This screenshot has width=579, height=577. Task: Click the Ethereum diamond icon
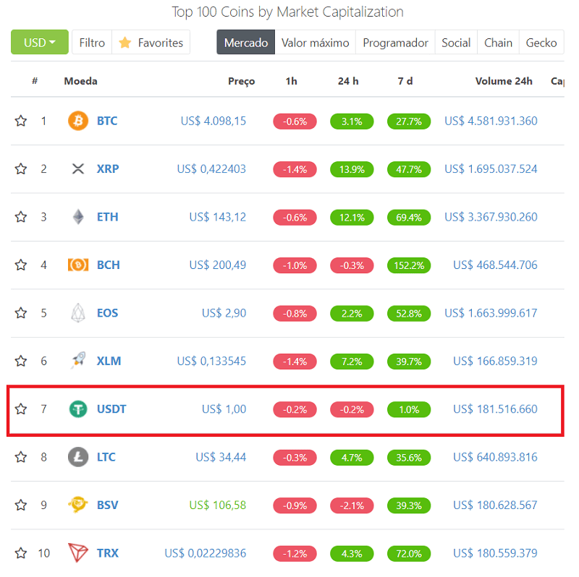[77, 217]
